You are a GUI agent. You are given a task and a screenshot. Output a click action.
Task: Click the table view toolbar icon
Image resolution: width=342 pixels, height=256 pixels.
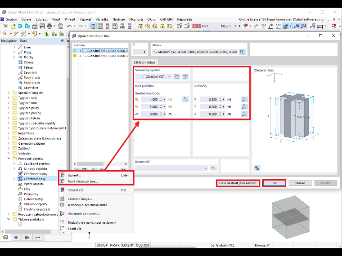pyautogui.click(x=100, y=26)
